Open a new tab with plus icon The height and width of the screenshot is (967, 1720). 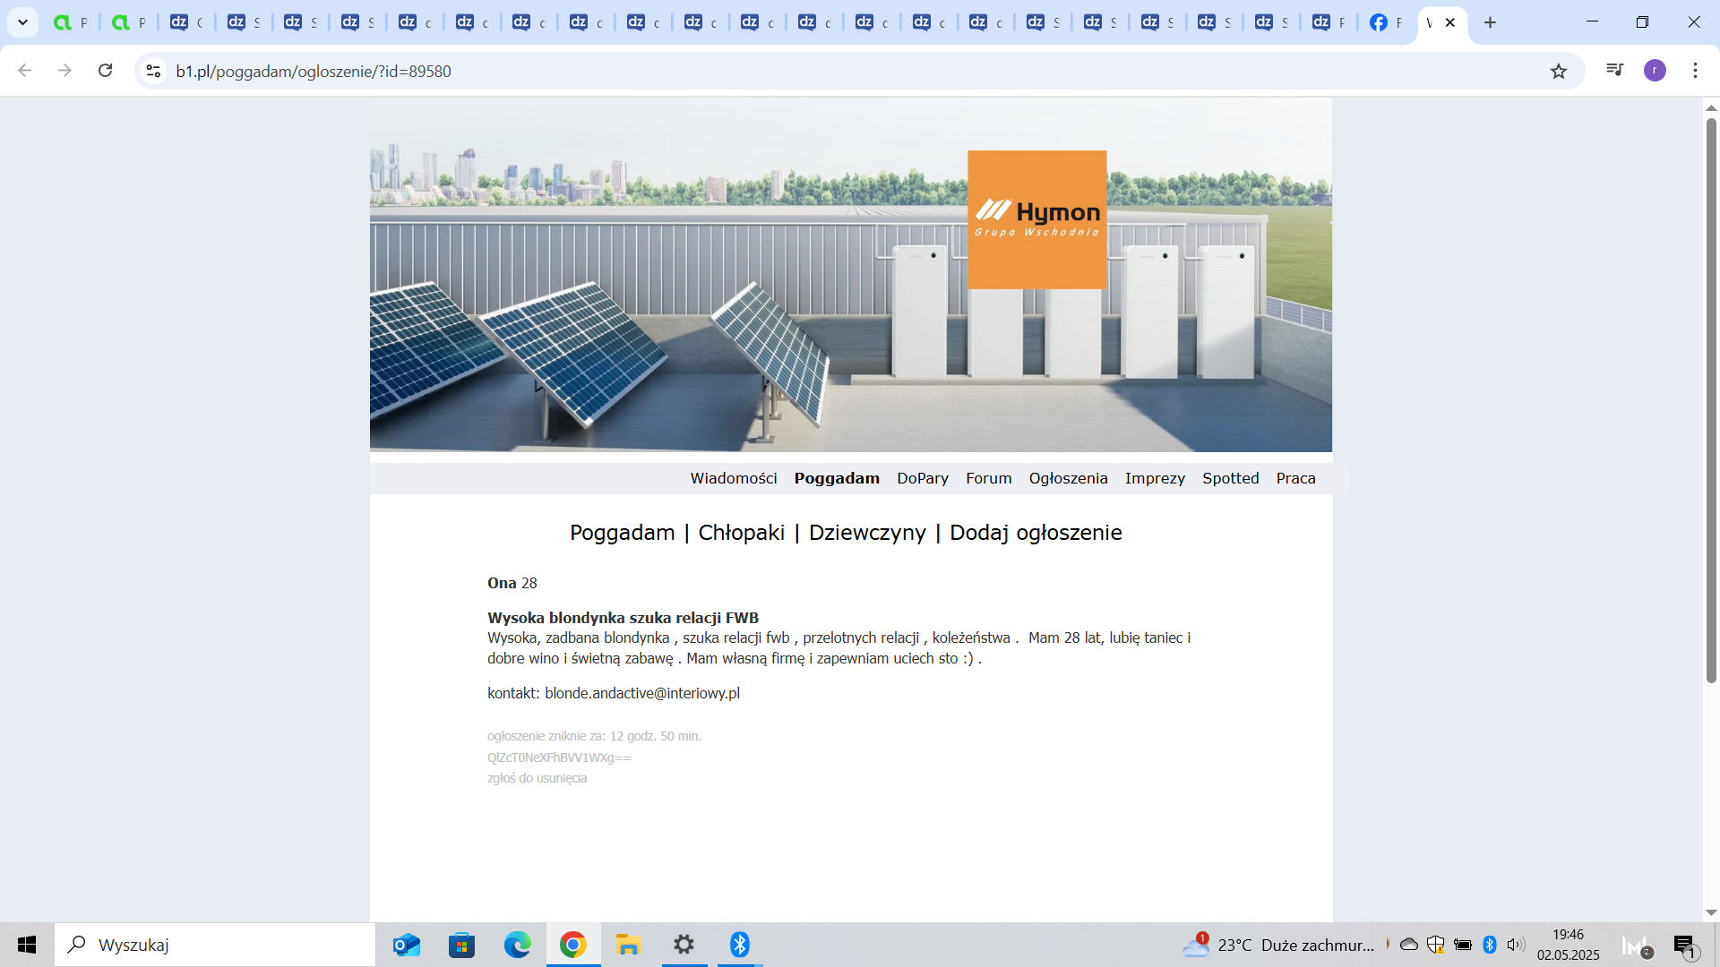pyautogui.click(x=1490, y=22)
